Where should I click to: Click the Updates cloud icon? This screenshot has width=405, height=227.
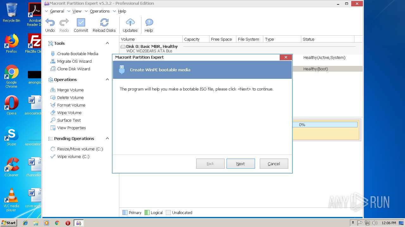(130, 22)
